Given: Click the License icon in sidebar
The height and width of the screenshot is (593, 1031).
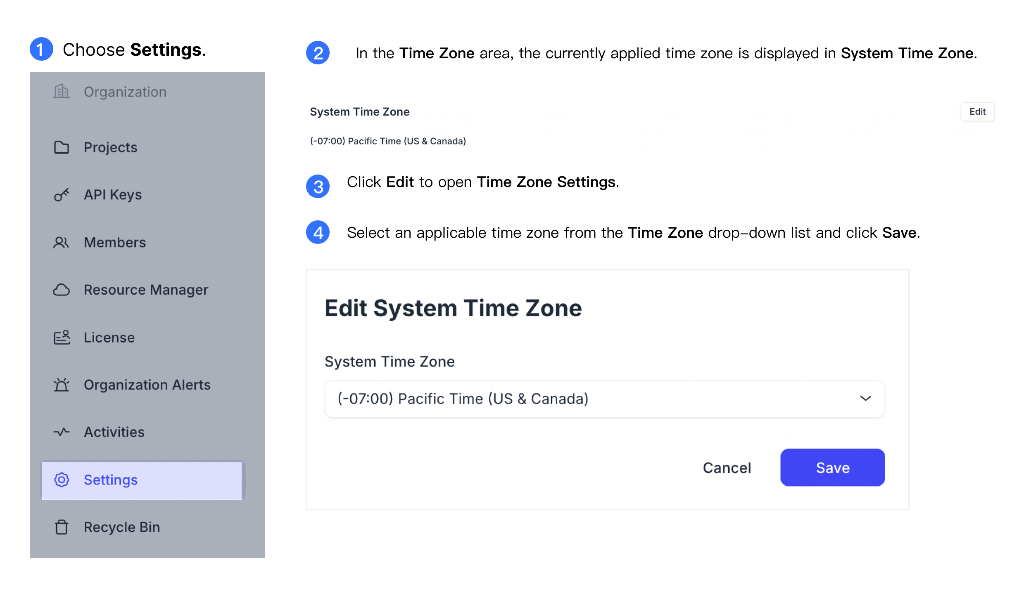Looking at the screenshot, I should pos(62,337).
